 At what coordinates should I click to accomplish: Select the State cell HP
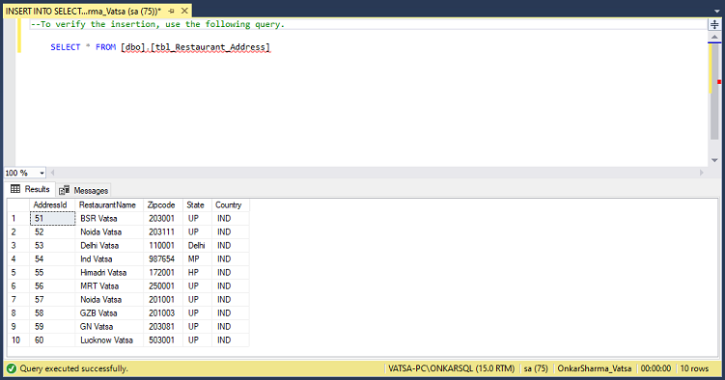pyautogui.click(x=197, y=272)
